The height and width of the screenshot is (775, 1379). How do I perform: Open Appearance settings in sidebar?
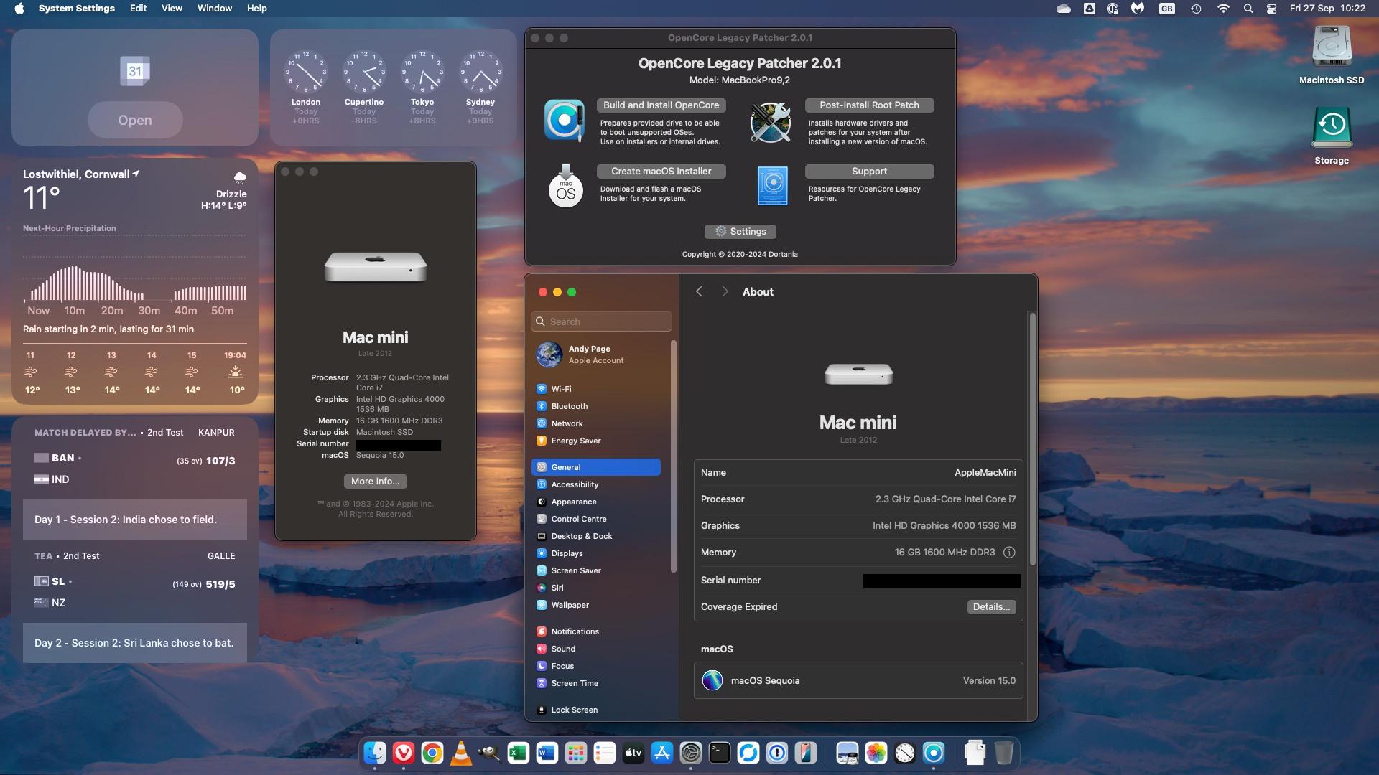[596, 502]
